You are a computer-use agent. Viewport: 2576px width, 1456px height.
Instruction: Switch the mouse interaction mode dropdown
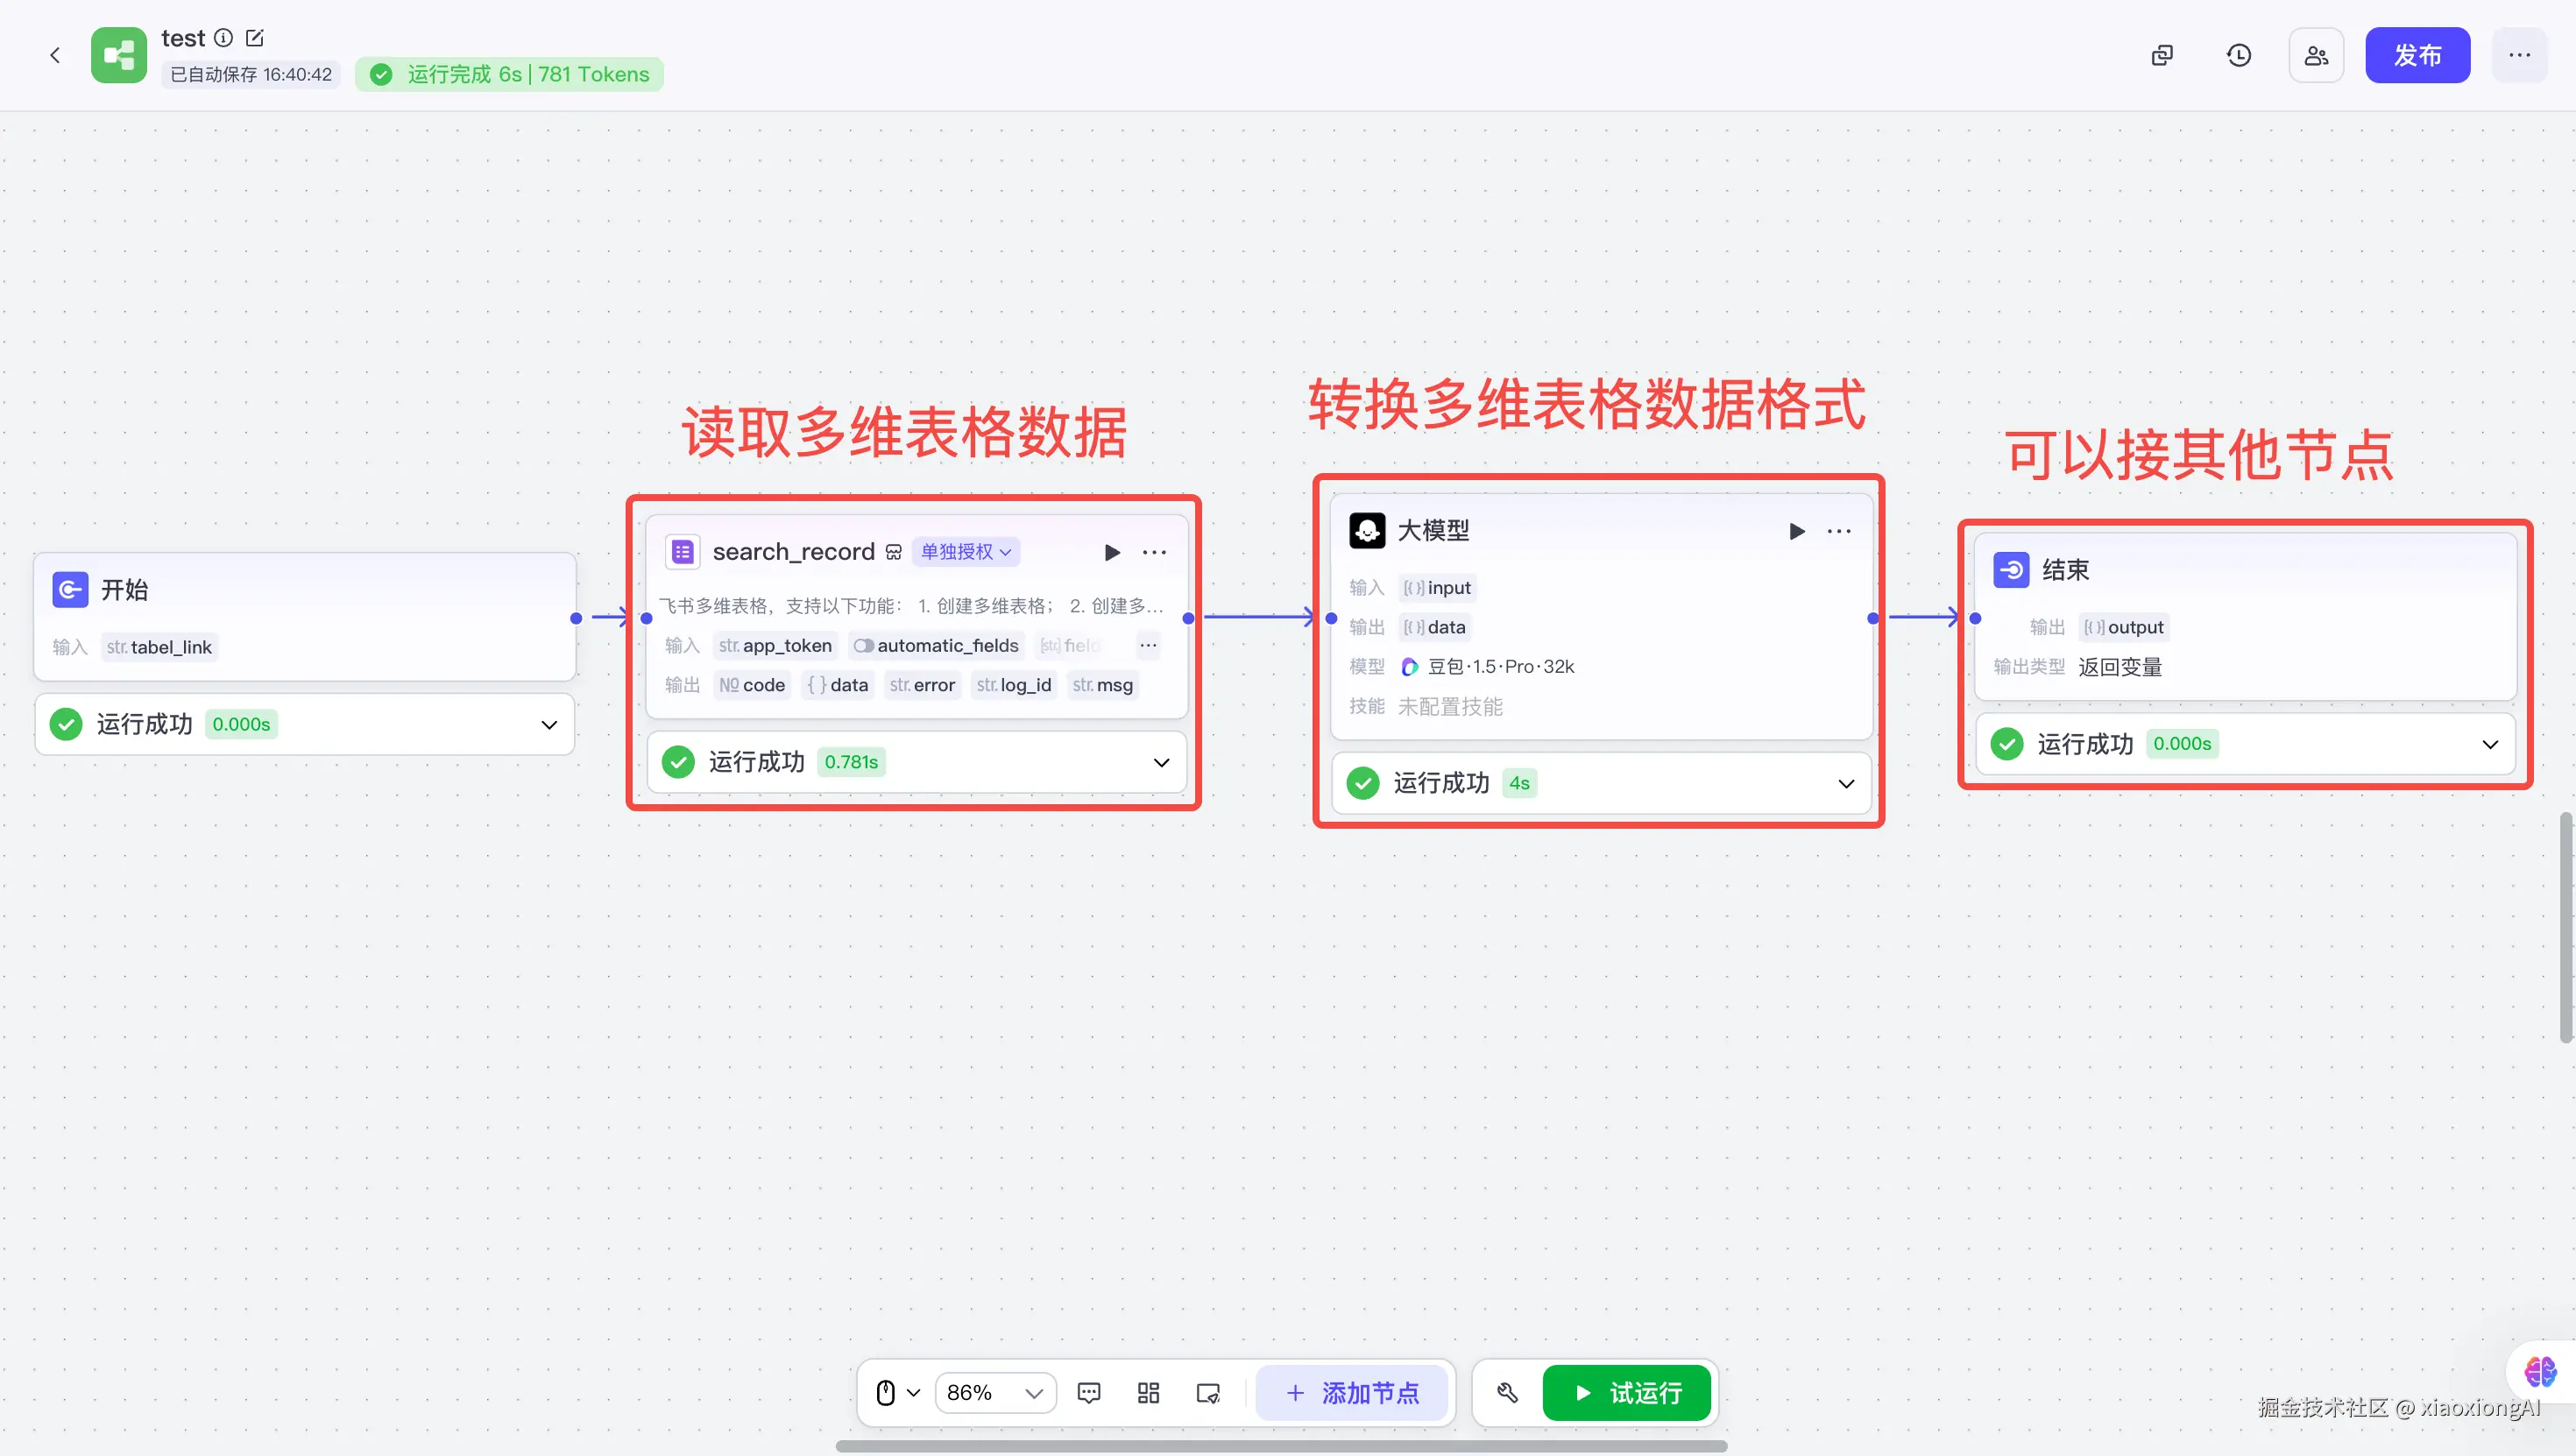point(897,1393)
